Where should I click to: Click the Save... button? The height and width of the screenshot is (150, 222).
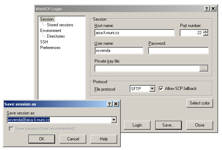(x=168, y=125)
